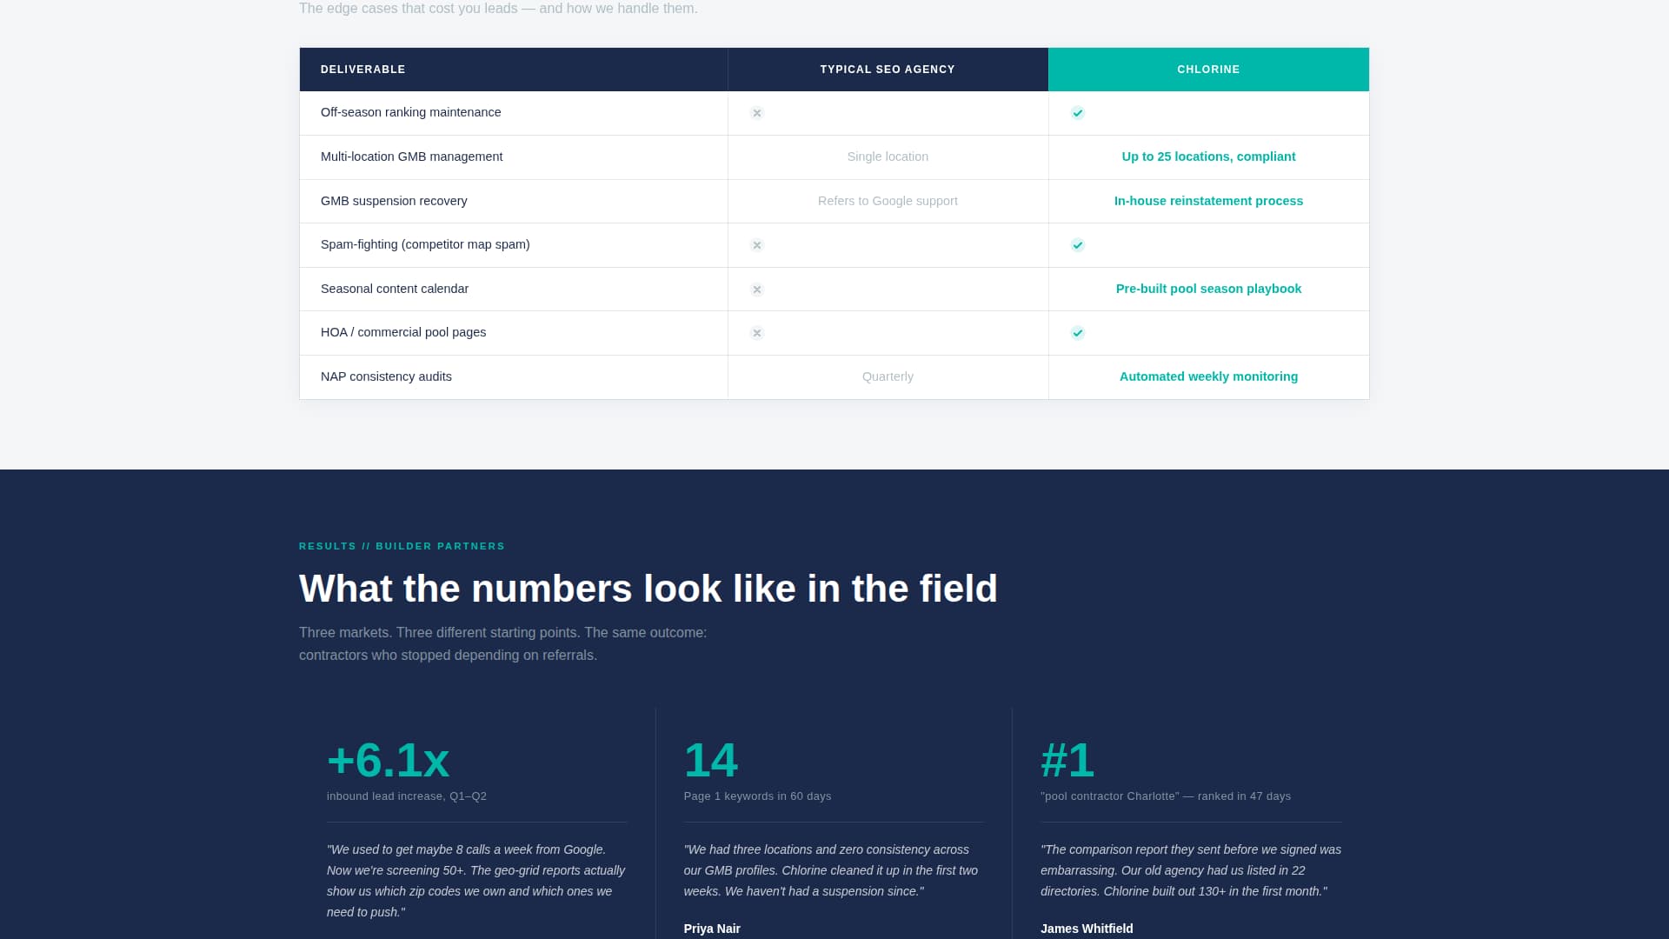Click the '14' stat figure
The image size is (1669, 939).
coord(710,760)
